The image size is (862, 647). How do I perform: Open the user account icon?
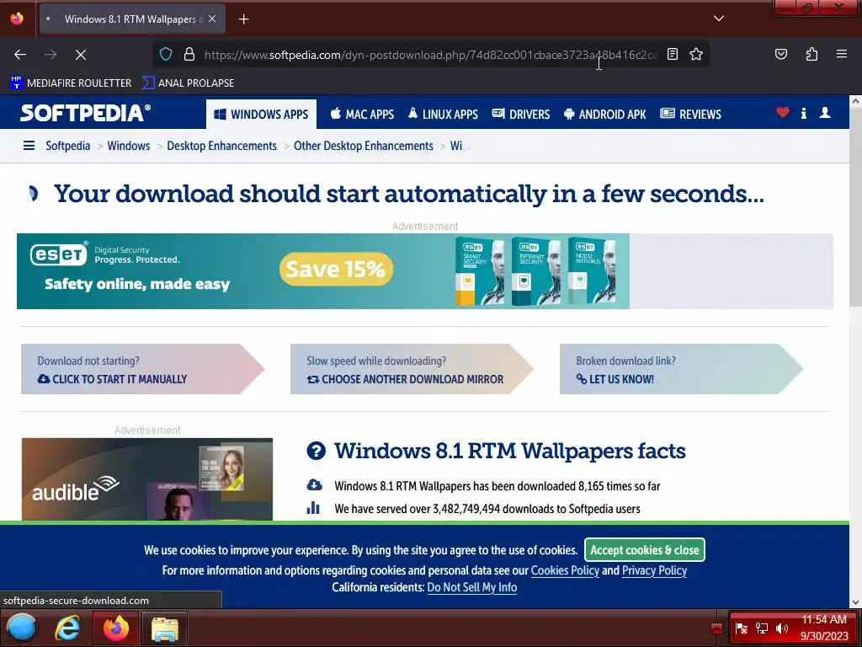point(825,113)
